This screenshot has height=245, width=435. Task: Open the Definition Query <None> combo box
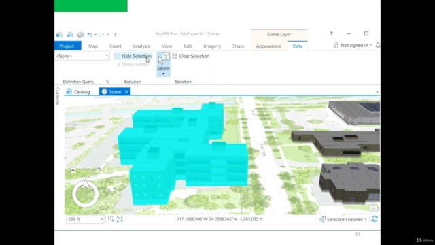click(82, 56)
